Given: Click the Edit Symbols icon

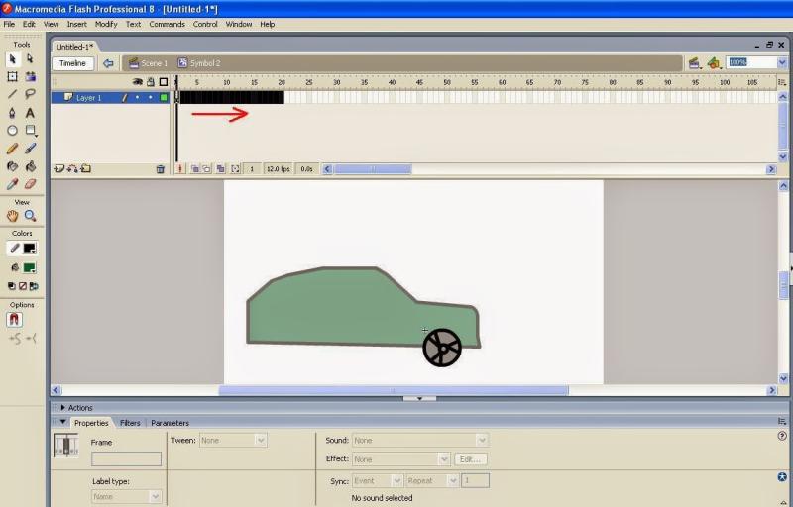Looking at the screenshot, I should coord(714,63).
